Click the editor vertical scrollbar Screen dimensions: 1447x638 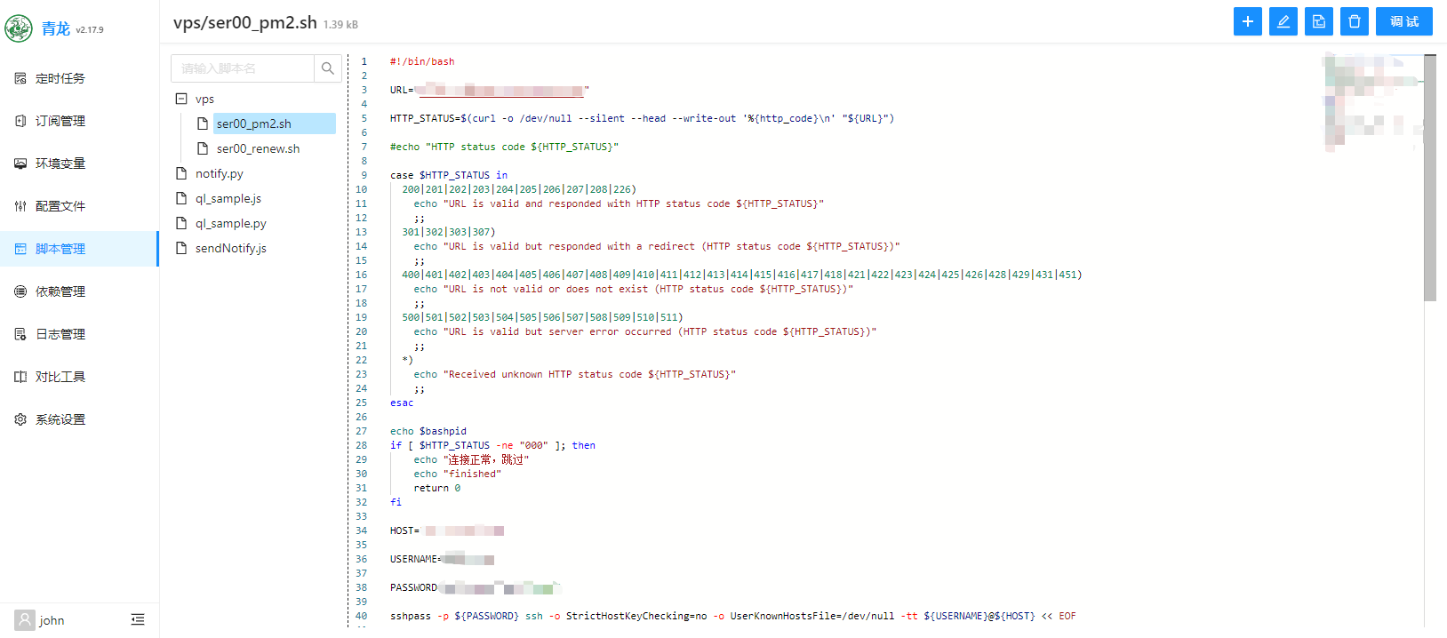tap(1429, 178)
